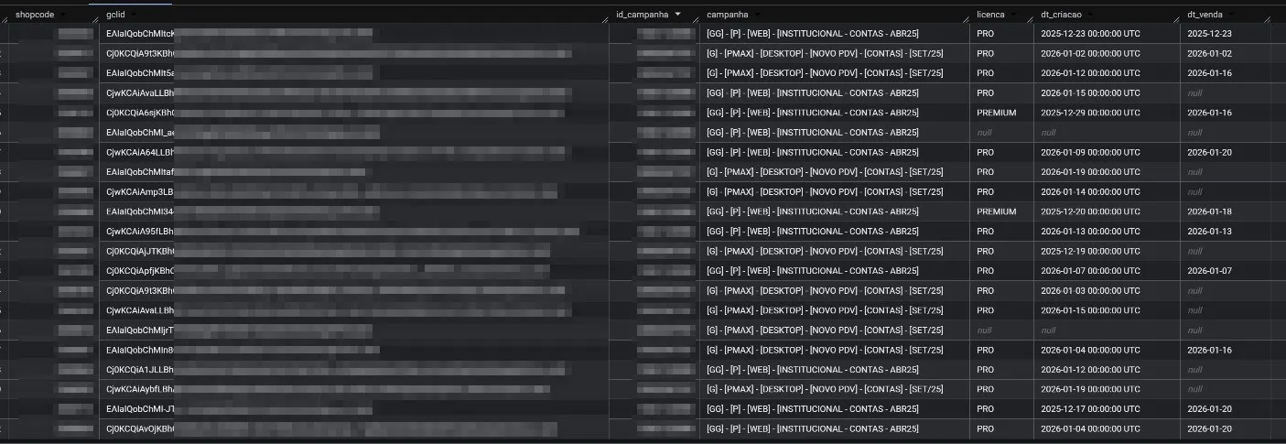Click the shopcode column header label
The height and width of the screenshot is (444, 1286).
click(x=35, y=15)
